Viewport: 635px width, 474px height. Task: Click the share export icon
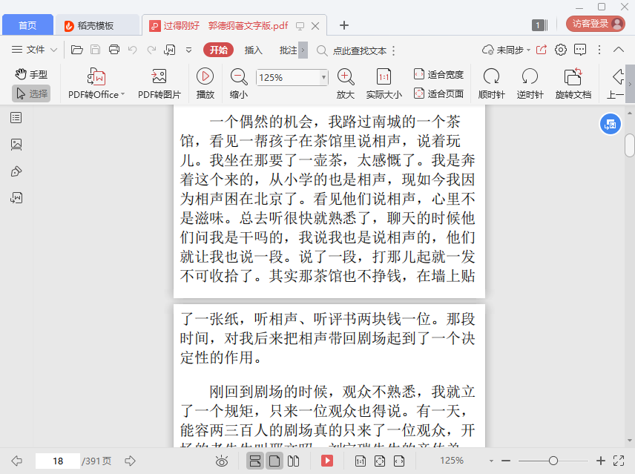tap(542, 50)
